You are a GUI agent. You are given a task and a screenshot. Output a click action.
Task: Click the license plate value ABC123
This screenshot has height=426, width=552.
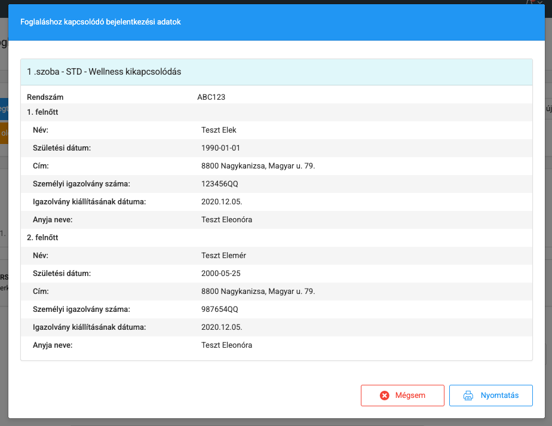pos(211,97)
